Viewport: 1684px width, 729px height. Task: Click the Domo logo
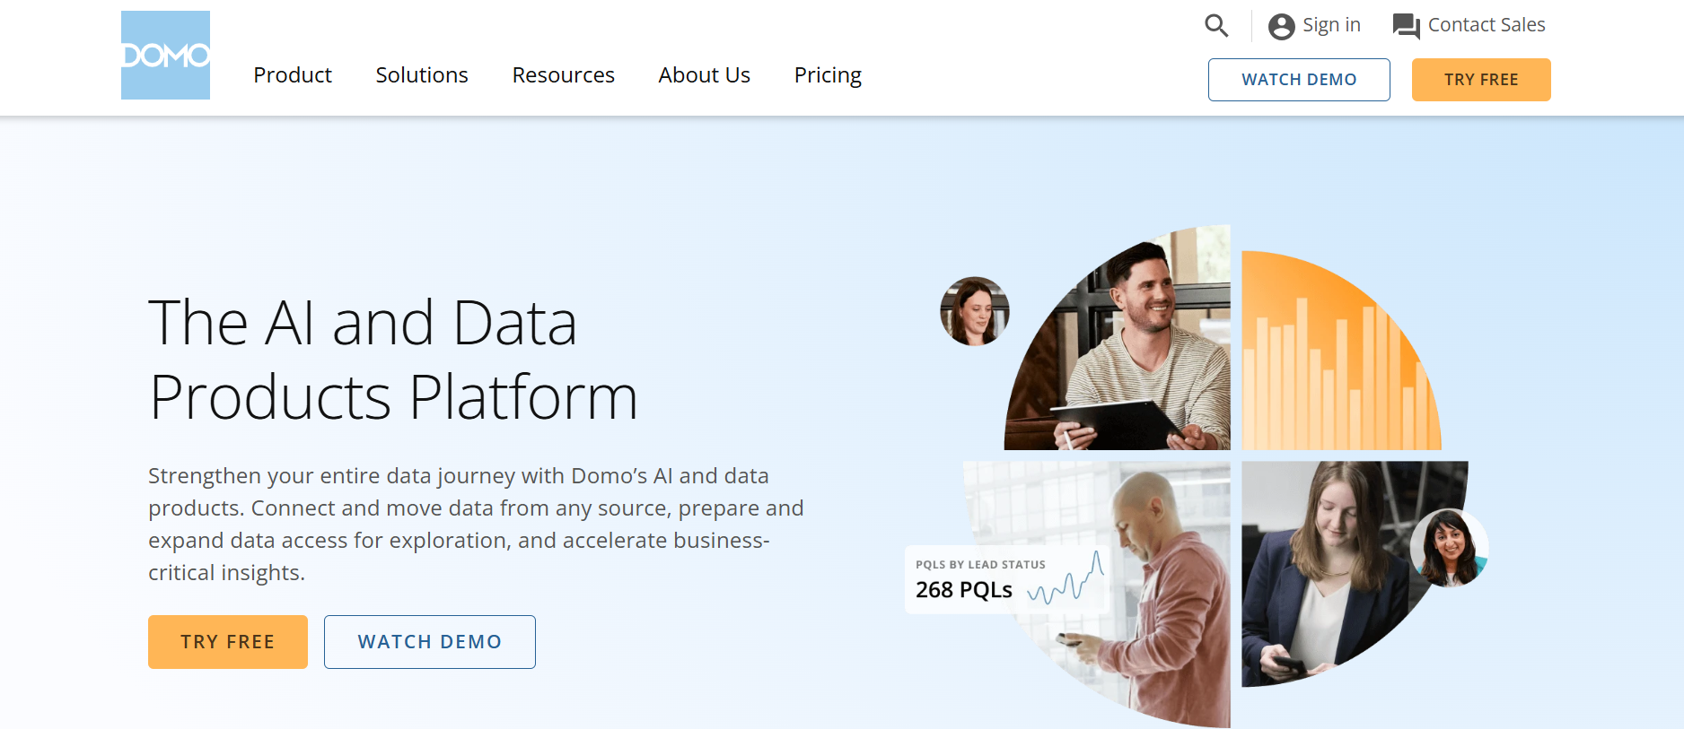tap(165, 55)
